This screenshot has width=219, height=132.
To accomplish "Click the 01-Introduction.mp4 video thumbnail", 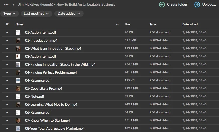I will 18,41.
